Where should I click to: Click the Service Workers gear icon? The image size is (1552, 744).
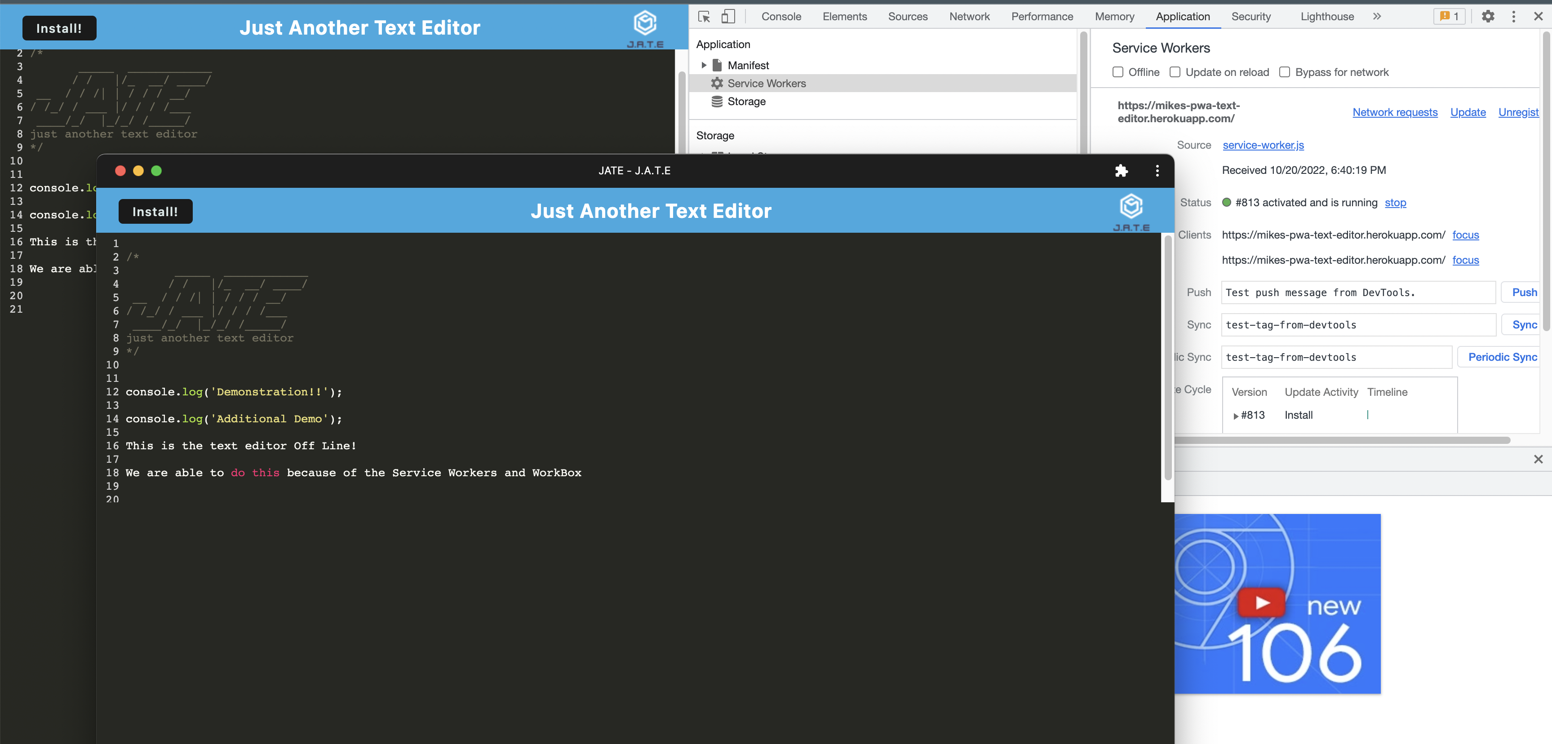(717, 83)
